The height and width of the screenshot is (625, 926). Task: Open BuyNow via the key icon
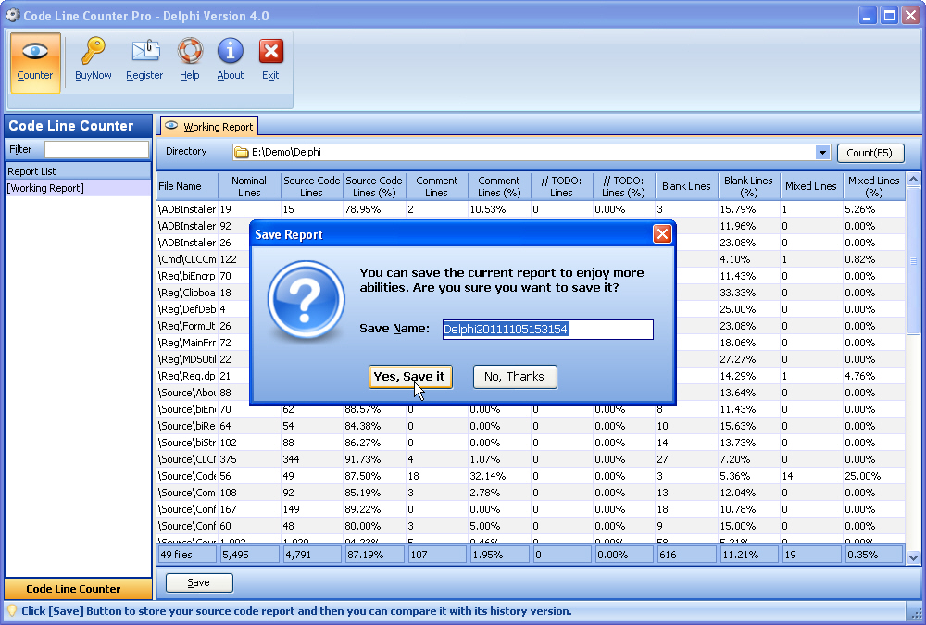click(93, 53)
